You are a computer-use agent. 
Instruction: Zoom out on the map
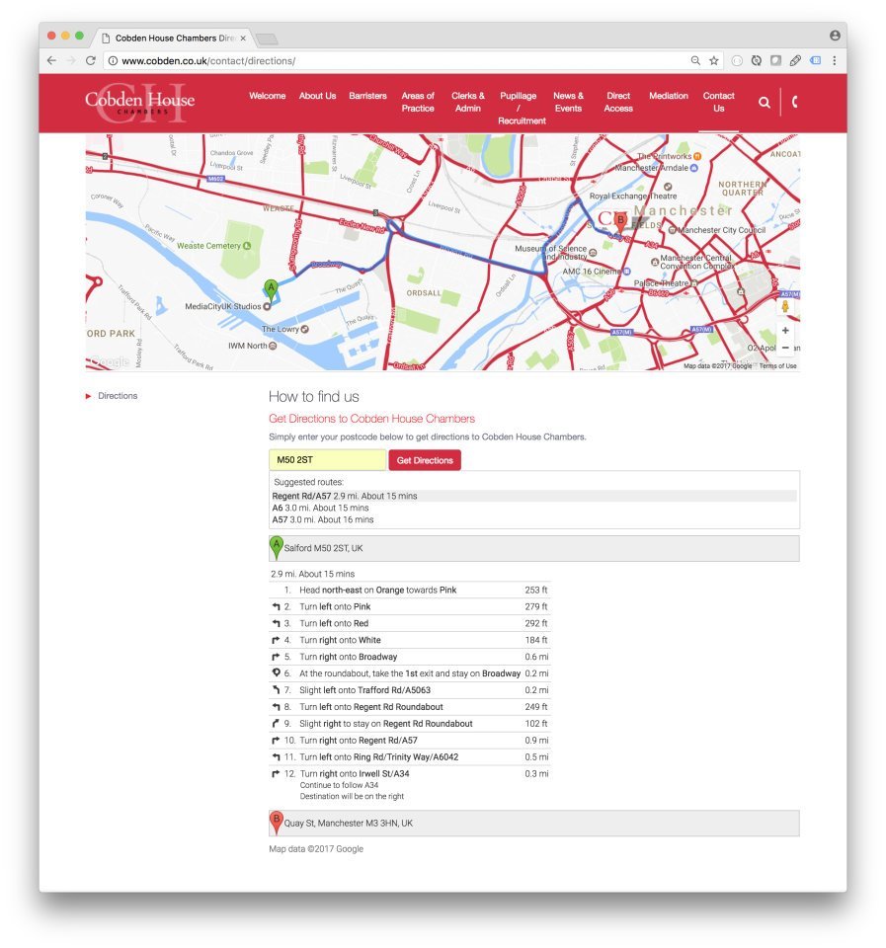tap(785, 348)
